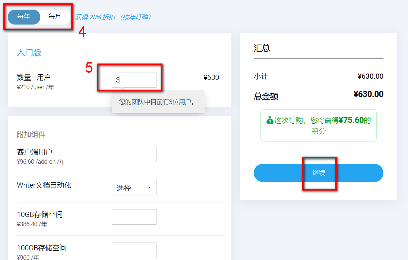Click the bold 总金额 total ¥630.00
The width and height of the screenshot is (408, 260).
click(368, 94)
